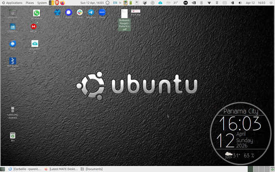Image resolution: width=275 pixels, height=172 pixels.
Task: Open the Jam desktop shortcut
Action: click(x=57, y=14)
